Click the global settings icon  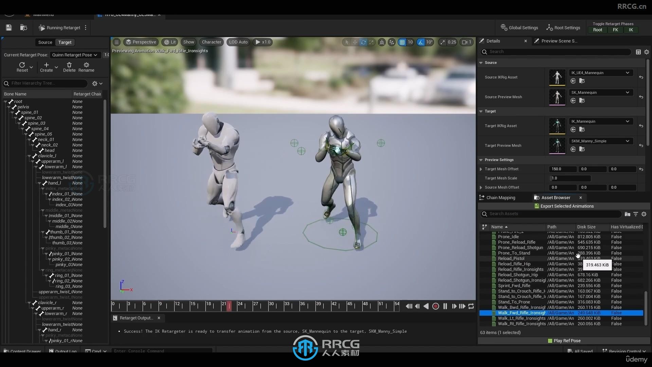[x=503, y=27]
